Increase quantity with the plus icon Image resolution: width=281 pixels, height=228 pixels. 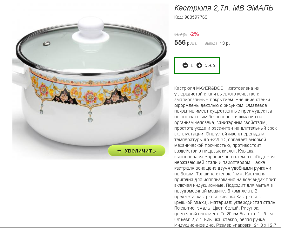[x=199, y=65]
